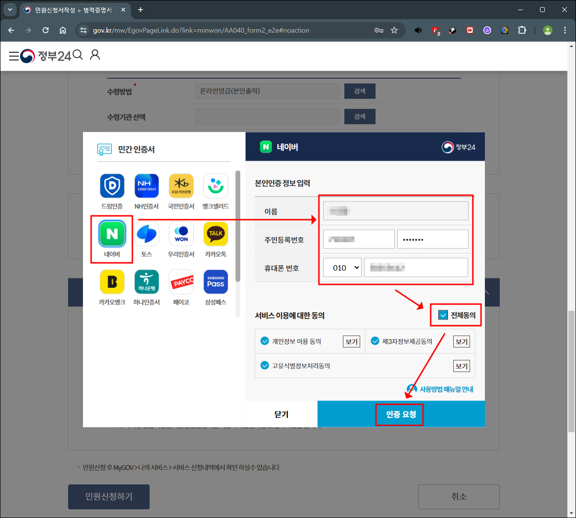Click 수령기관 선택 검색 button
Viewport: 576px width, 518px height.
coord(360,117)
